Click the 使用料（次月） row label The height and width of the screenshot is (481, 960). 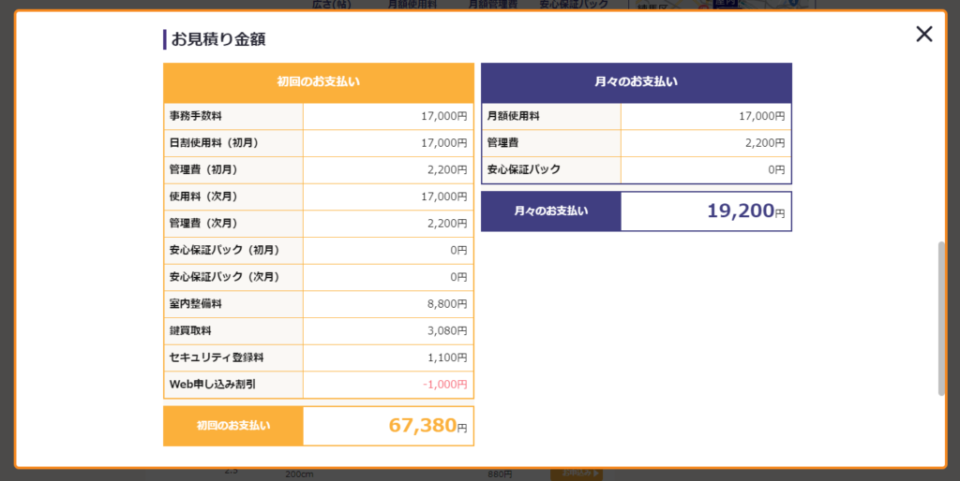tap(203, 197)
